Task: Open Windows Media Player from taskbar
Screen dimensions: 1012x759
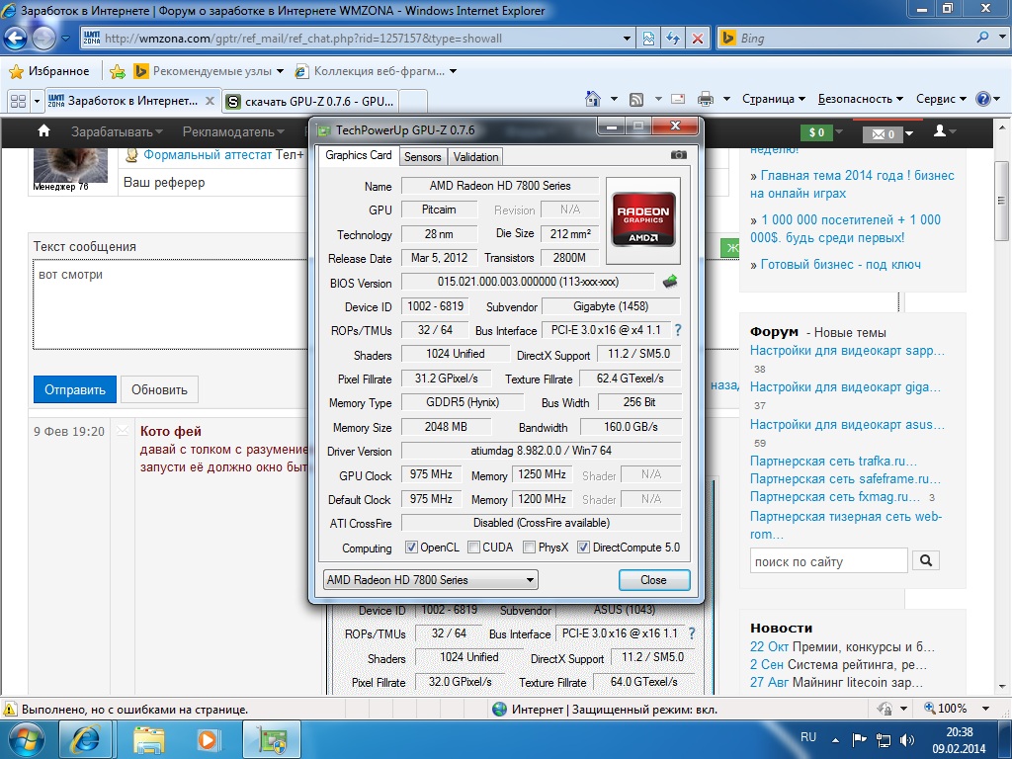Action: 209,739
